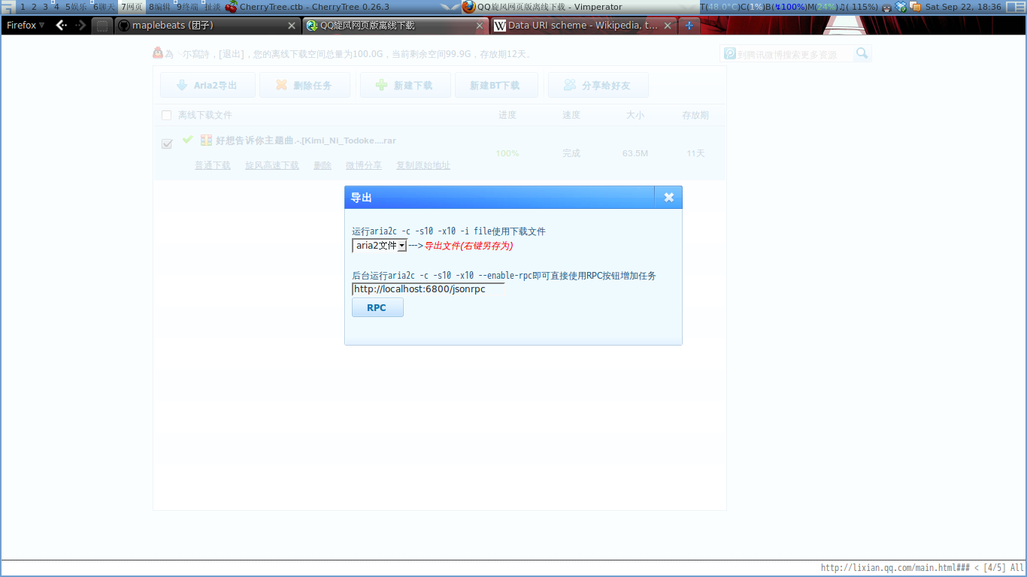Click the 大小 column header
Image resolution: width=1027 pixels, height=577 pixels.
[635, 115]
